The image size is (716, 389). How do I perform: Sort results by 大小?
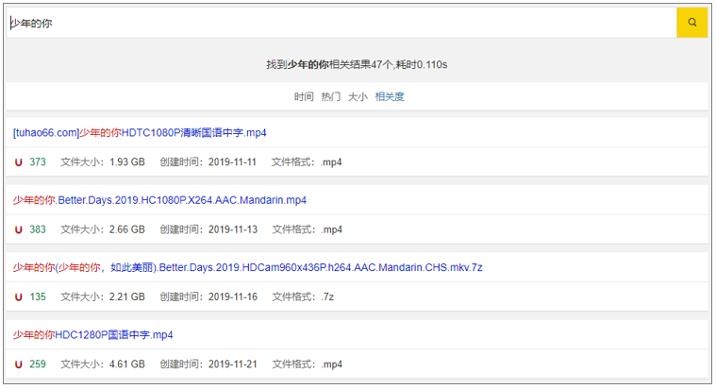[358, 97]
